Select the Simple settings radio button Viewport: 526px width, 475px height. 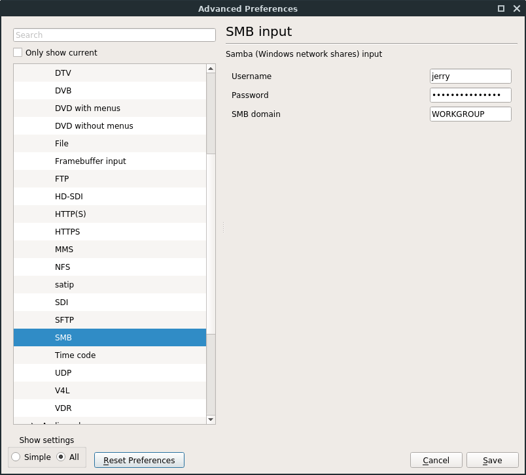click(16, 457)
